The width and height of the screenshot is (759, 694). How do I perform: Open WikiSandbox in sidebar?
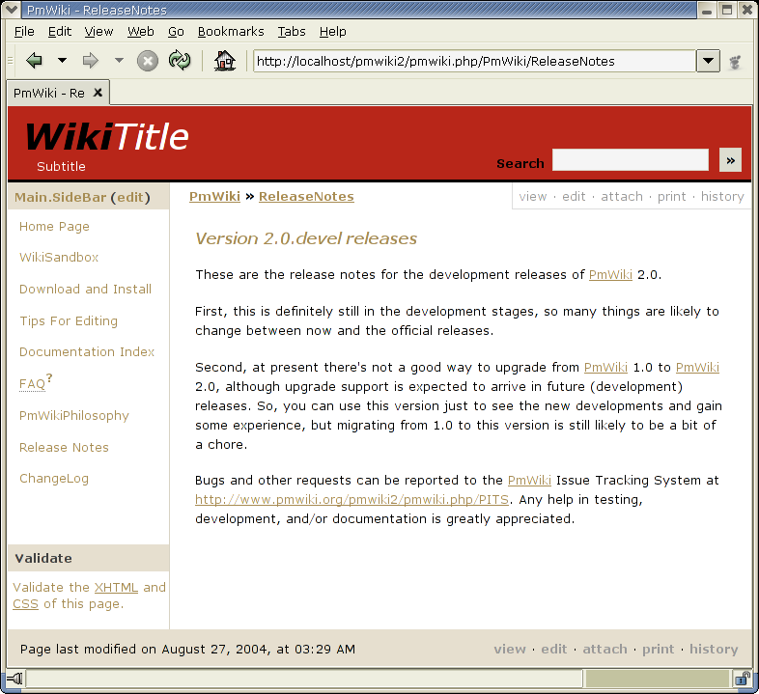59,257
